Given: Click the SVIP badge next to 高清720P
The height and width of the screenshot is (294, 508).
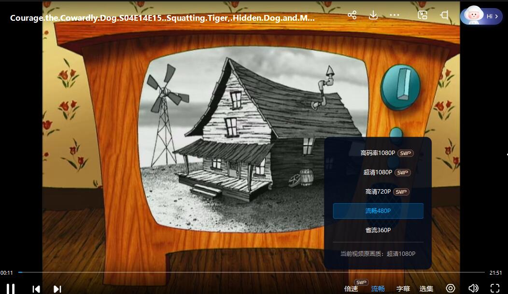Looking at the screenshot, I should tap(401, 192).
